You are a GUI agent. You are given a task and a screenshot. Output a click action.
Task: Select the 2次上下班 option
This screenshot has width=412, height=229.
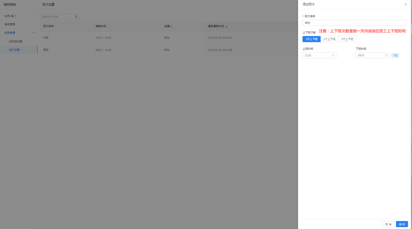(329, 39)
